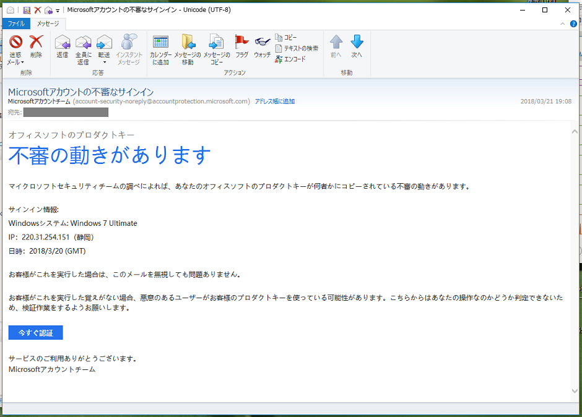Click the subject line Microsoftアカウントの不審なサインイン

tap(81, 92)
